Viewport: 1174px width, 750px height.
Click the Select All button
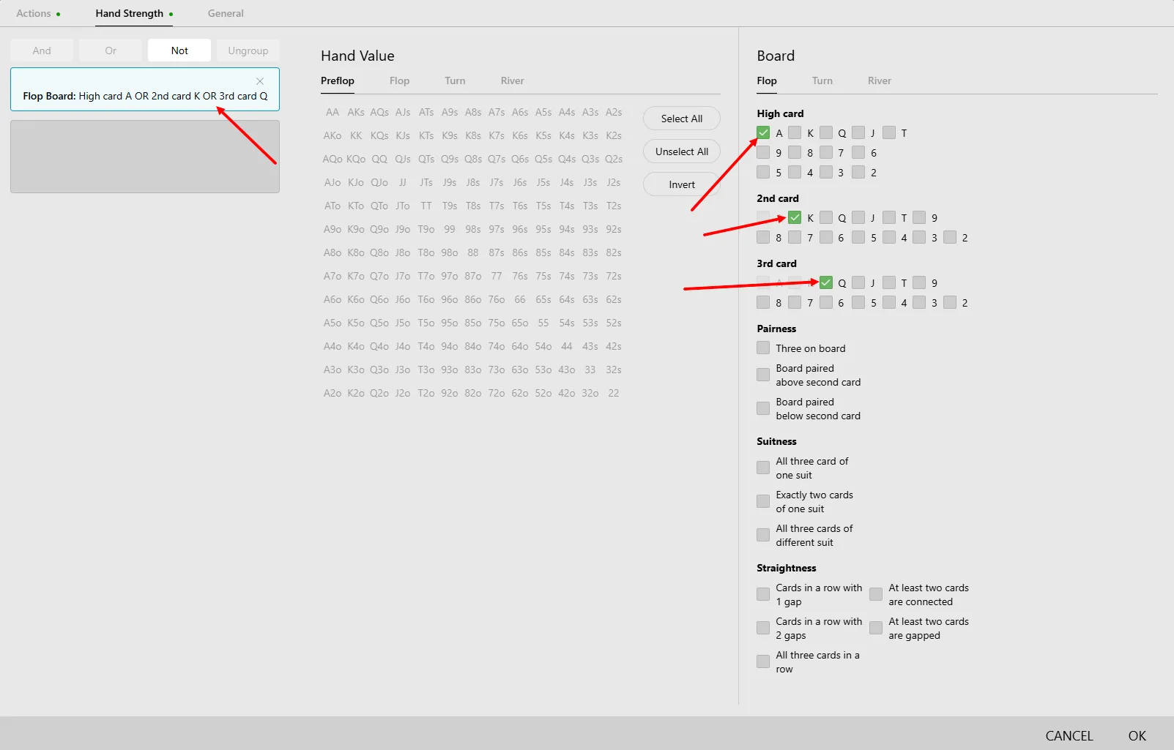point(681,119)
